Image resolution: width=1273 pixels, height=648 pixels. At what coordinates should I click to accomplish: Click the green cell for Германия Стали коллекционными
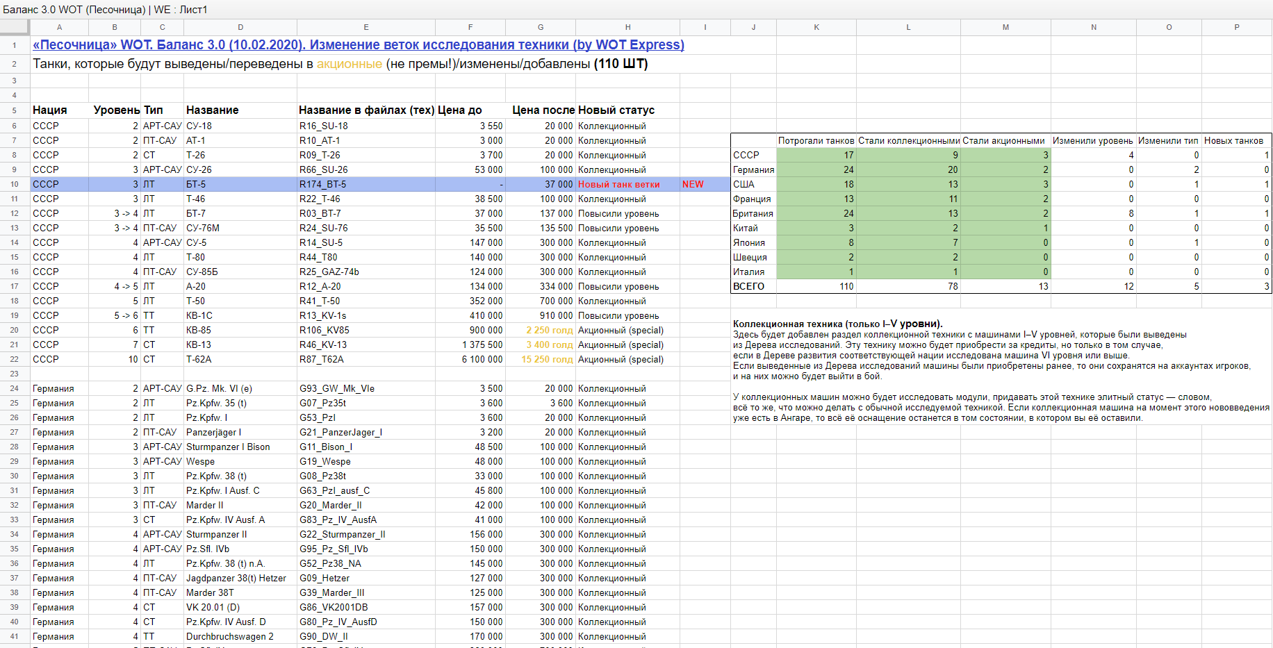point(909,169)
